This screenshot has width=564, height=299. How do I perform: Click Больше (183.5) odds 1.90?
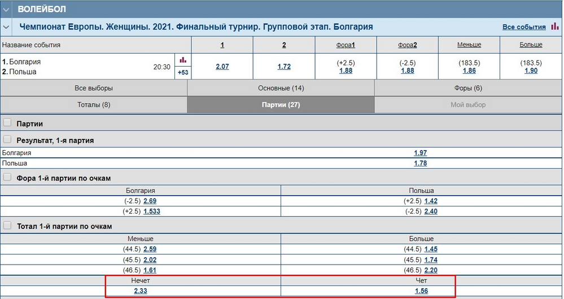(x=531, y=71)
